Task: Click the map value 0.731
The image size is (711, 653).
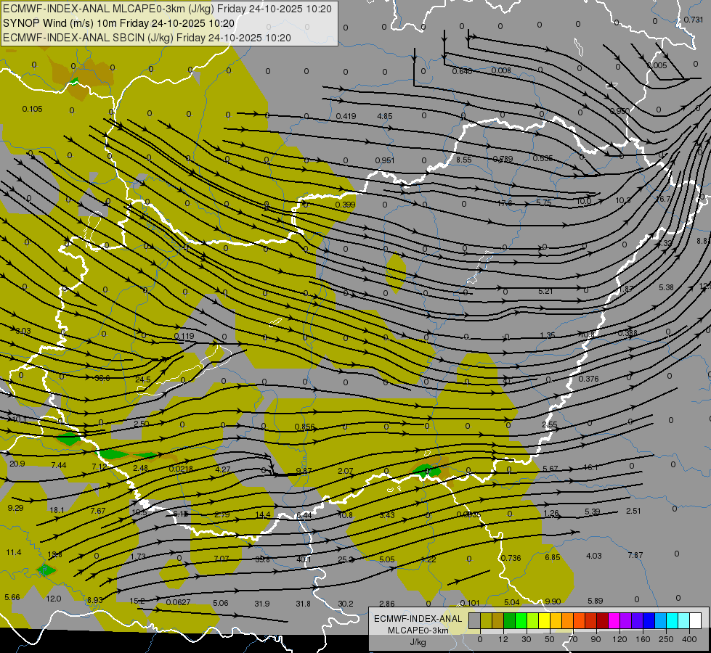Action: 694,20
